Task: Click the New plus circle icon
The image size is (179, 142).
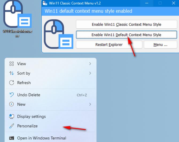Action: point(11,104)
